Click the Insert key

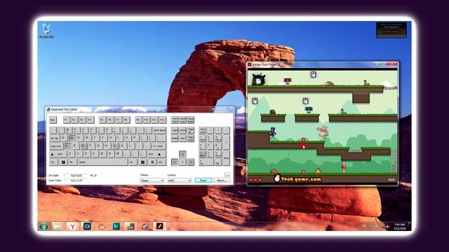(175, 130)
